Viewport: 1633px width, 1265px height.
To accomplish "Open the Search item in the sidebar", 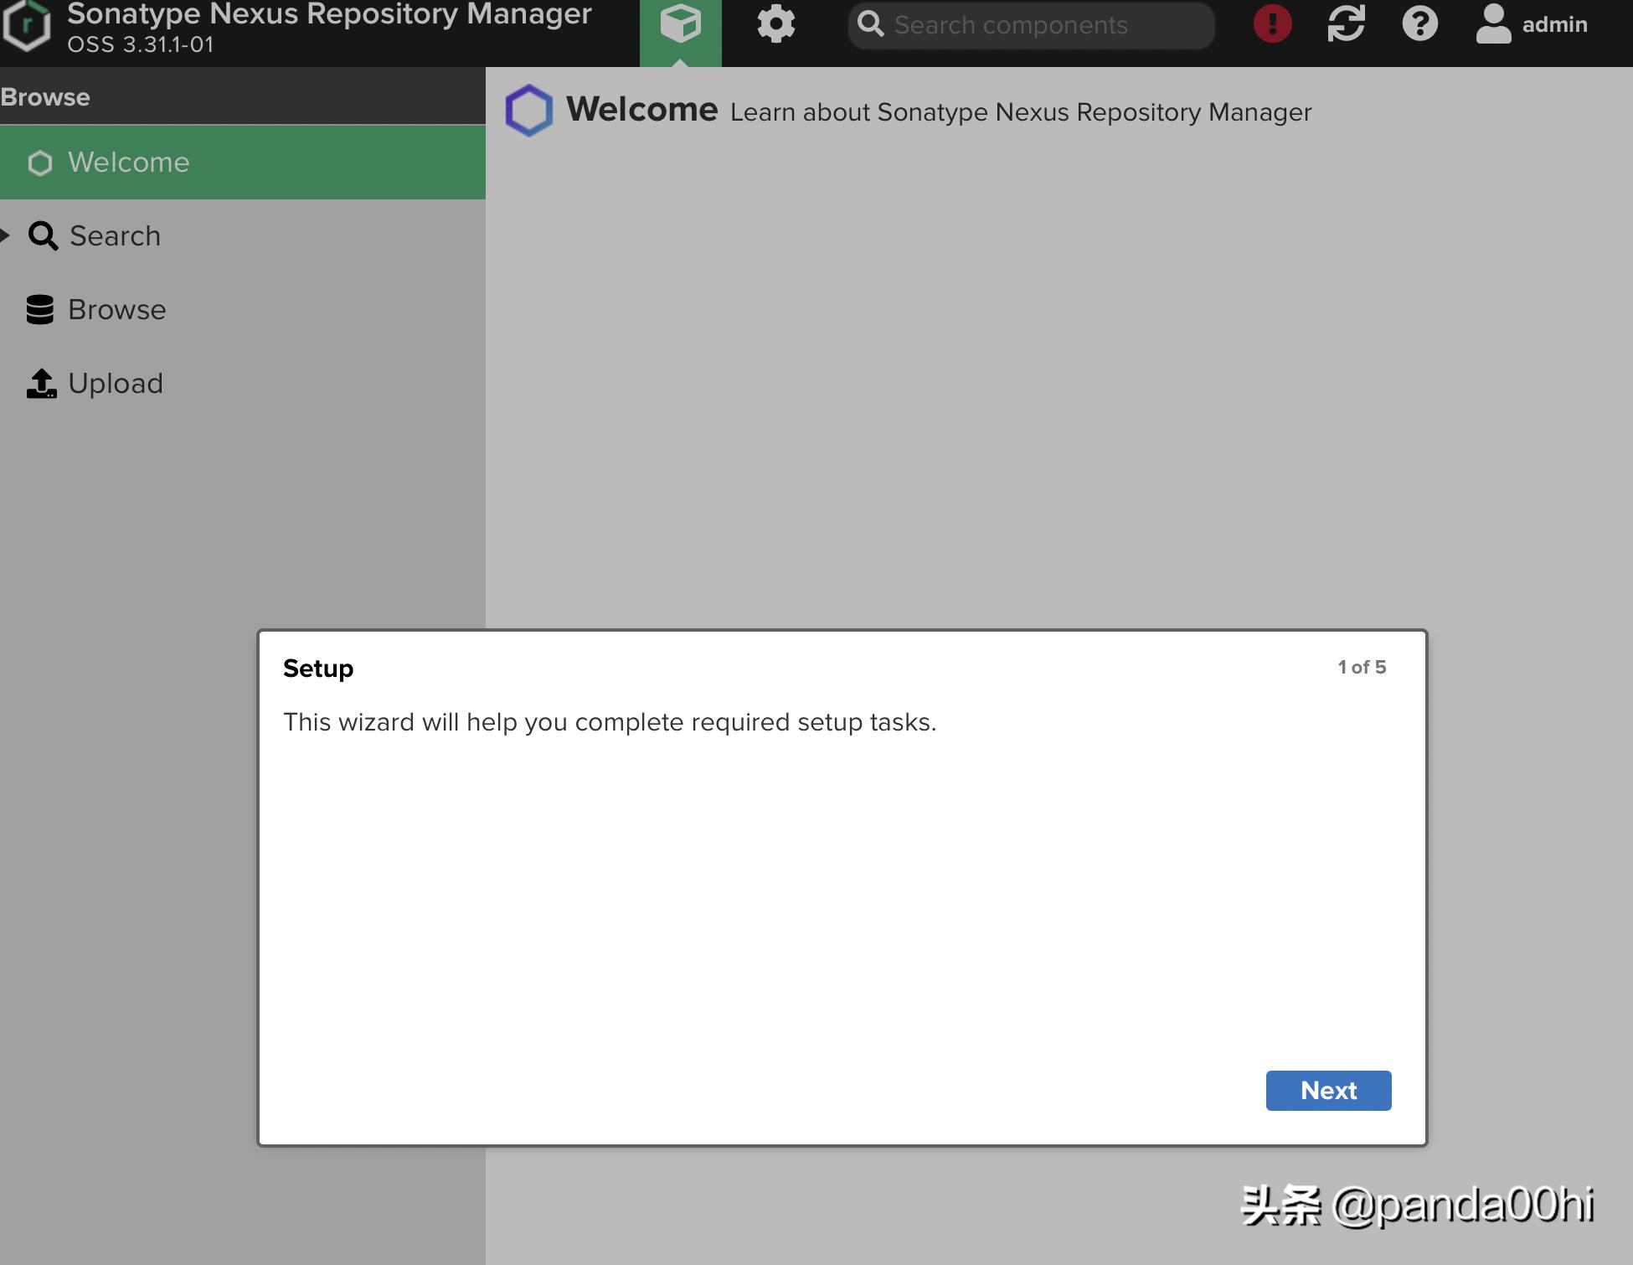I will 115,236.
